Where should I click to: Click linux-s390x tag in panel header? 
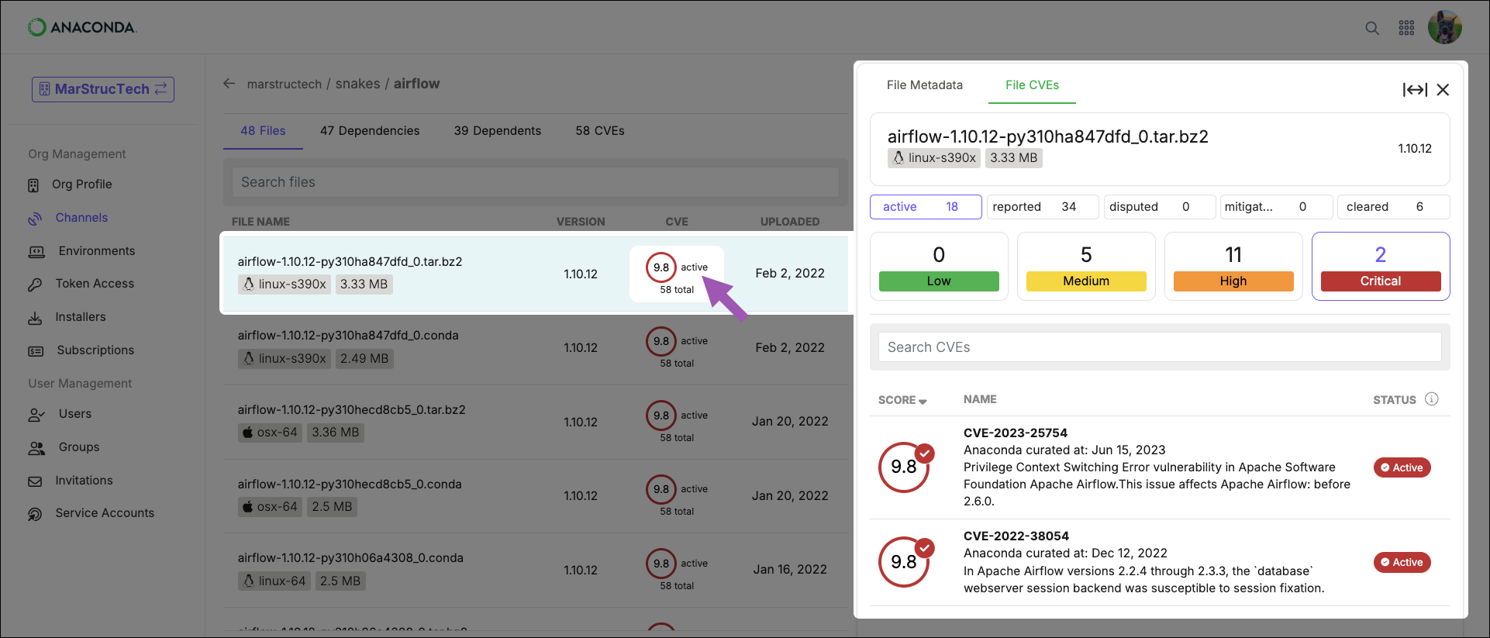(933, 158)
